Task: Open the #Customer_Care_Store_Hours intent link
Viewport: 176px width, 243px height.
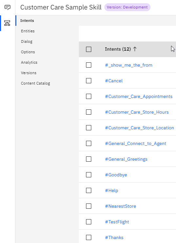Action: [137, 112]
